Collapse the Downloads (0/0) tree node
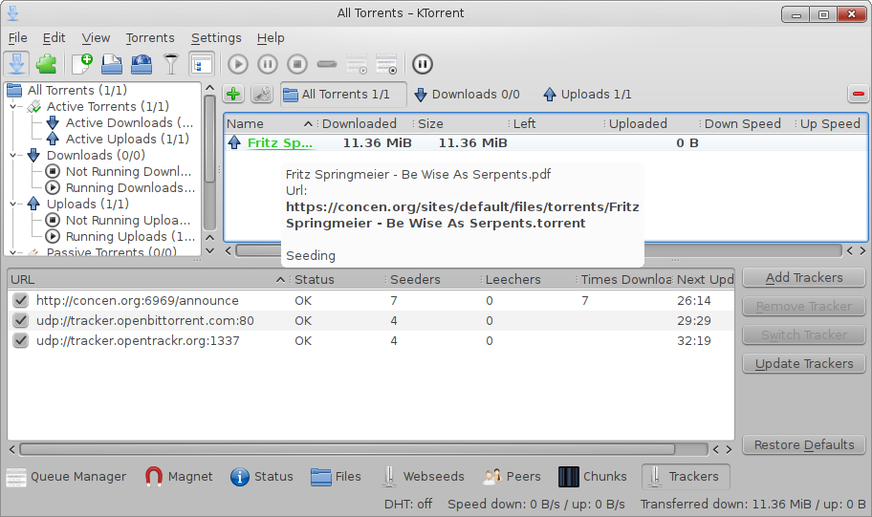This screenshot has width=872, height=517. [12, 155]
